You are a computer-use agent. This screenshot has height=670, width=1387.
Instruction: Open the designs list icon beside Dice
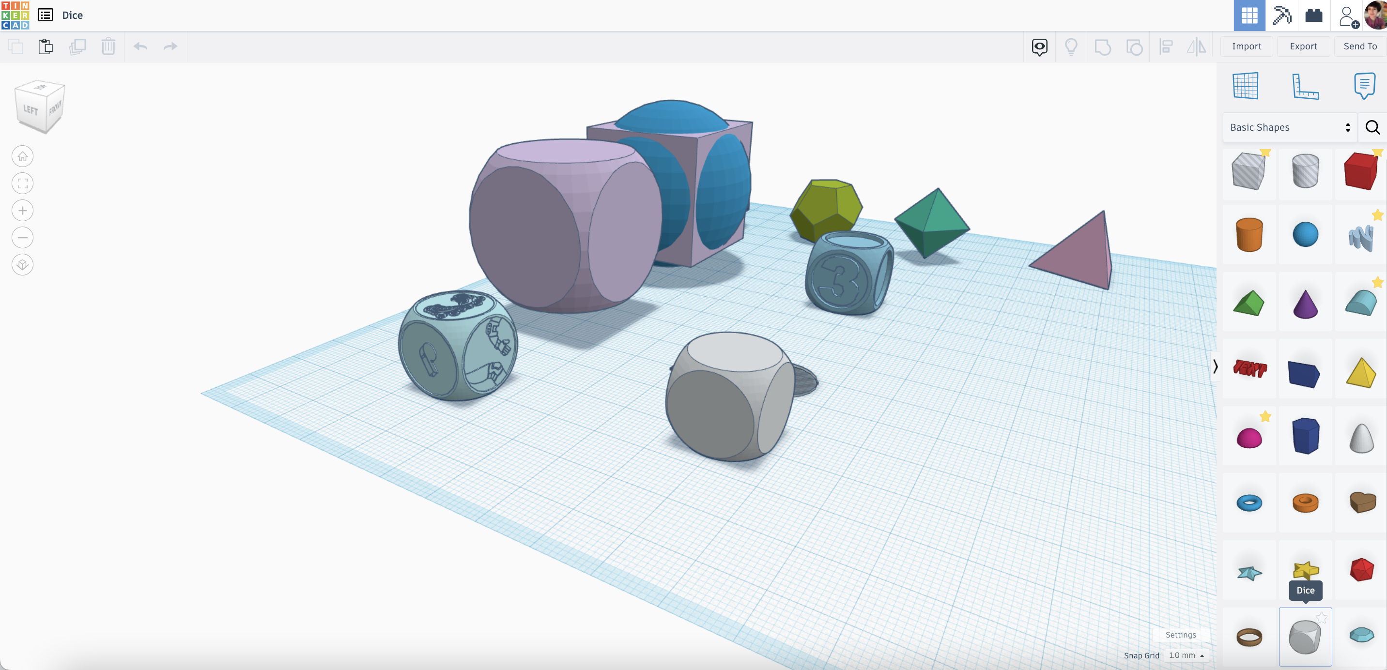pyautogui.click(x=46, y=15)
